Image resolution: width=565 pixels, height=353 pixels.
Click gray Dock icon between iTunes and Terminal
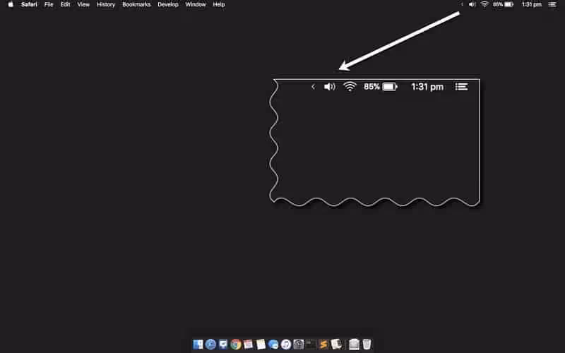click(x=298, y=345)
